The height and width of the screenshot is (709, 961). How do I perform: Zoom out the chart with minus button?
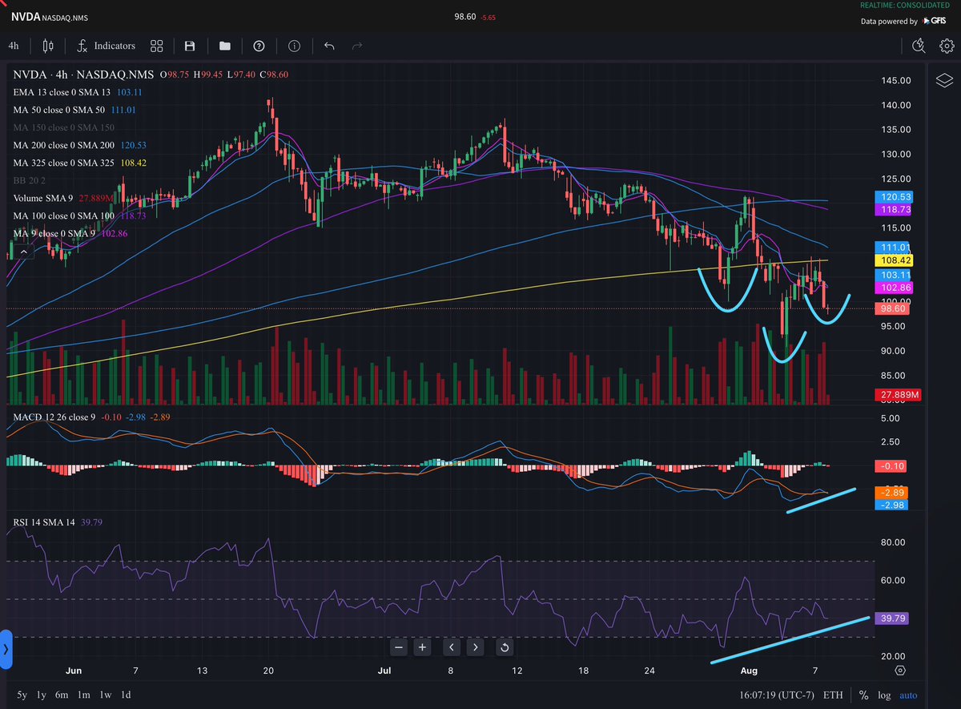(x=399, y=647)
